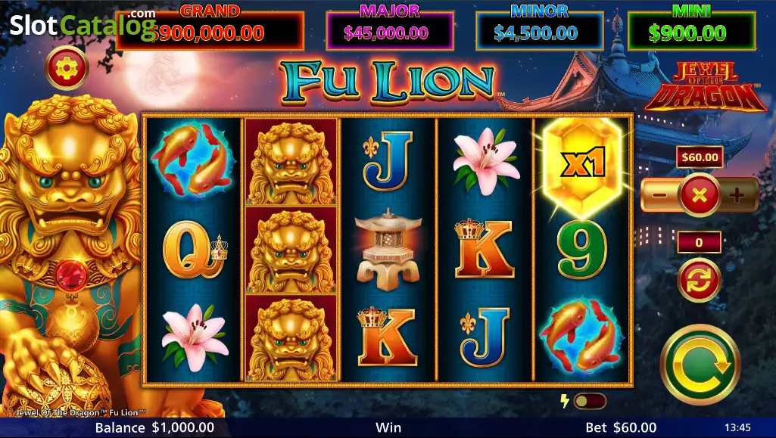The height and width of the screenshot is (438, 776).
Task: Click the lantern symbol on middle reel
Action: point(388,249)
